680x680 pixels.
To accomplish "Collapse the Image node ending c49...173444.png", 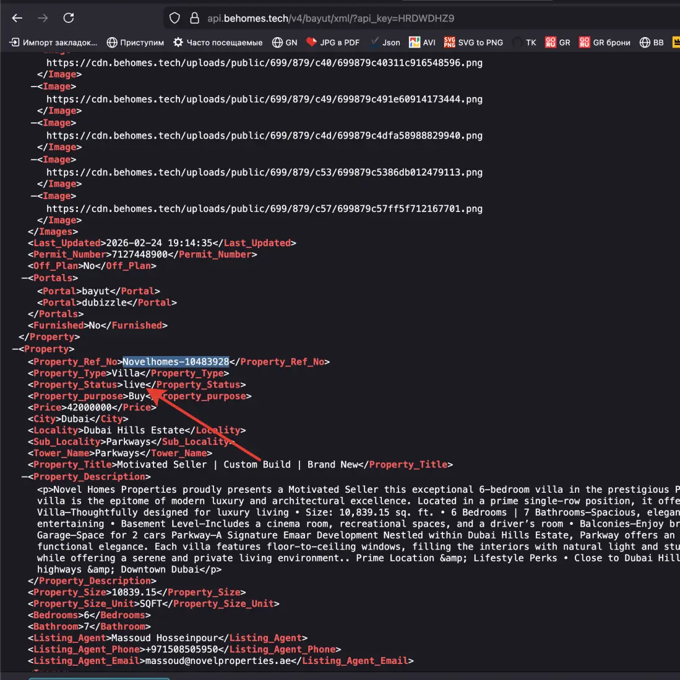I will (x=33, y=87).
